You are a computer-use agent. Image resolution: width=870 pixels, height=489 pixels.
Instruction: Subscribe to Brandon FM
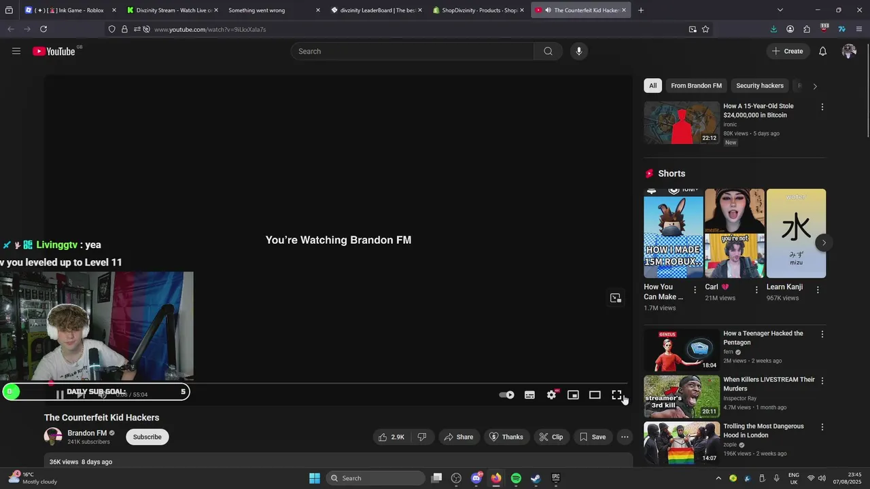coord(147,437)
